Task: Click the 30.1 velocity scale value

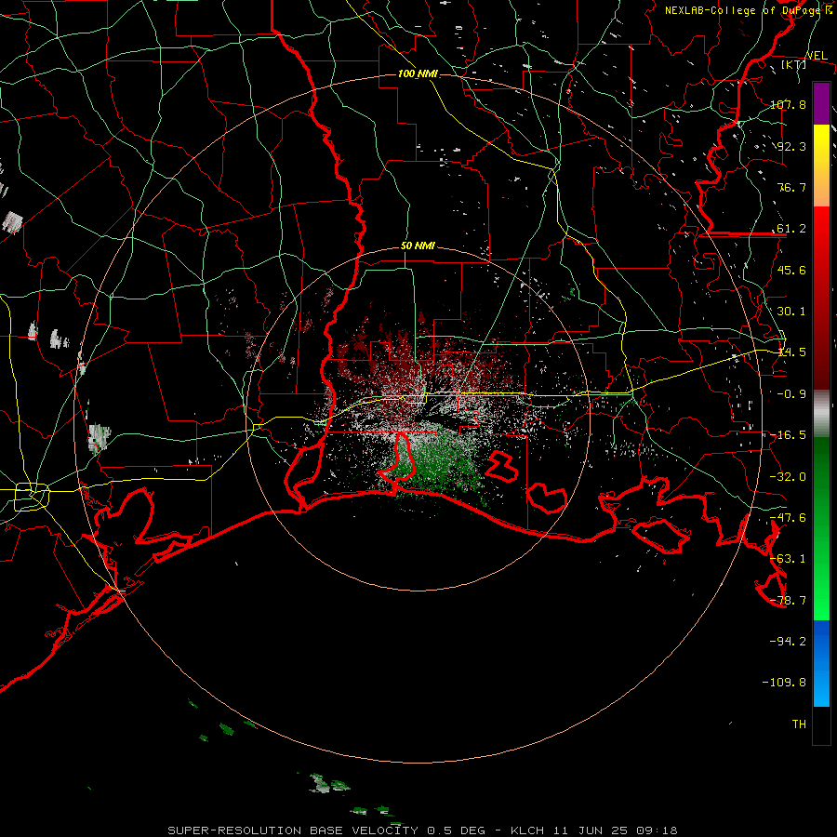Action: tap(791, 312)
